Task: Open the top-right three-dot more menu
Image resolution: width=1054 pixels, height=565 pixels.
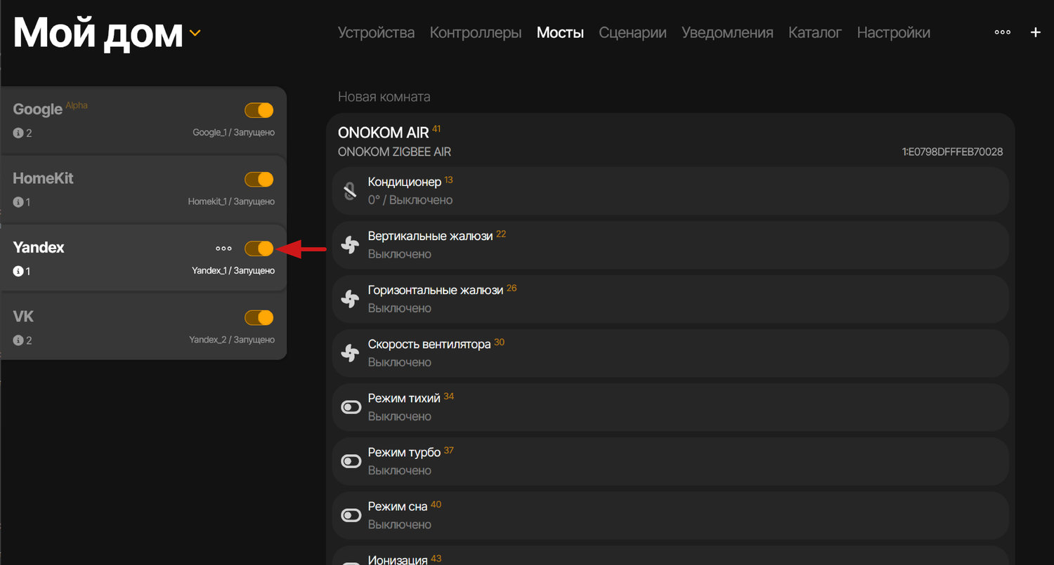Action: pyautogui.click(x=1002, y=32)
